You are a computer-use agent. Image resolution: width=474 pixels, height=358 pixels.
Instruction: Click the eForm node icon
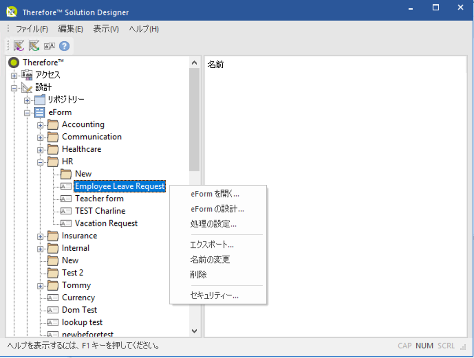point(40,113)
